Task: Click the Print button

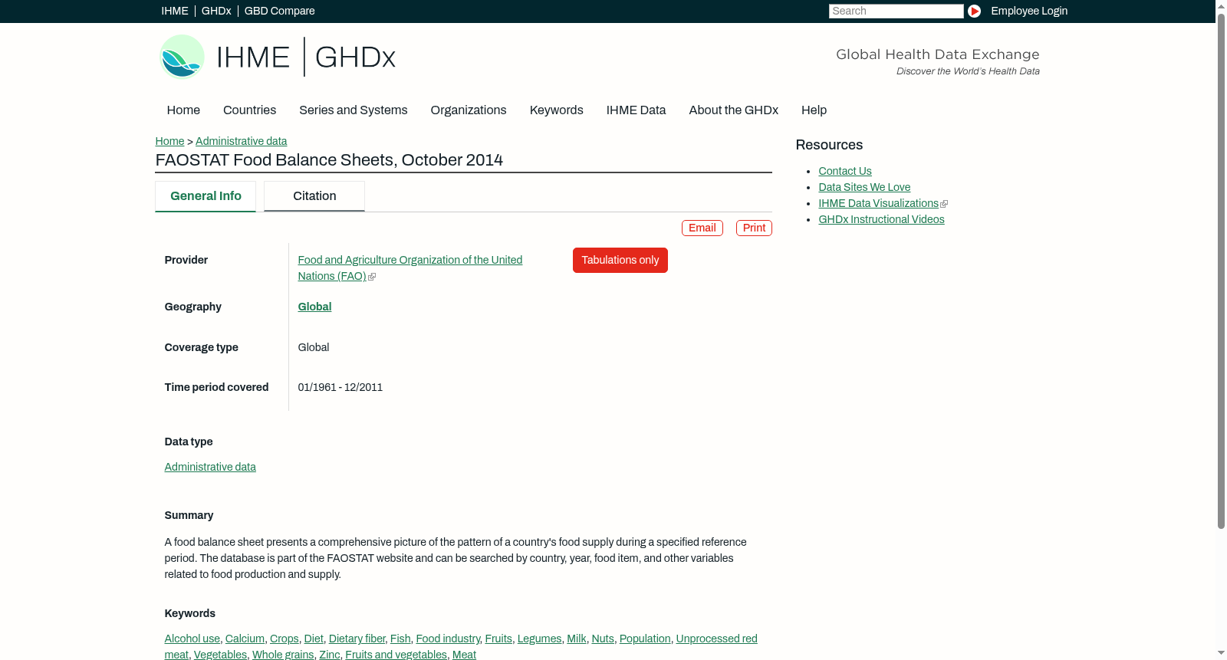Action: coord(754,228)
